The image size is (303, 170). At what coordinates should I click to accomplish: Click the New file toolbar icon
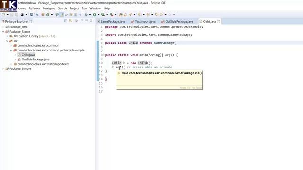coord(3,15)
